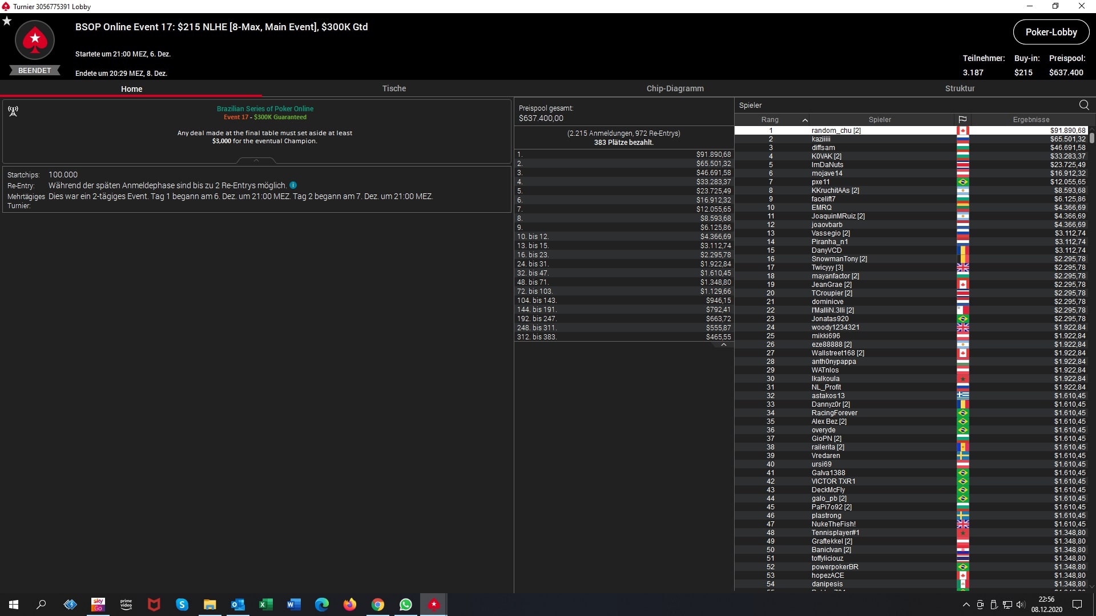
Task: Open WhatsApp from the taskbar
Action: point(406,605)
